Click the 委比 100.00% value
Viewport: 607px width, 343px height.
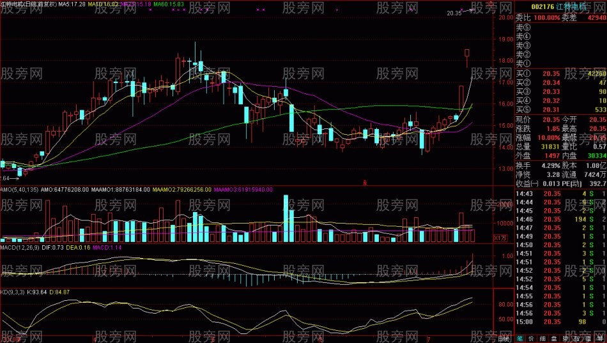click(547, 18)
